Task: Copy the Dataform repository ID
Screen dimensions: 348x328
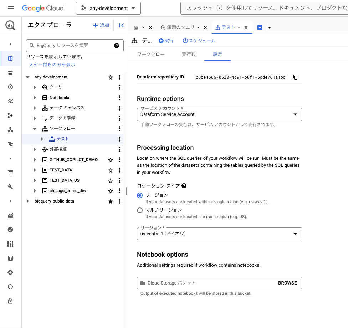Action: click(x=295, y=77)
